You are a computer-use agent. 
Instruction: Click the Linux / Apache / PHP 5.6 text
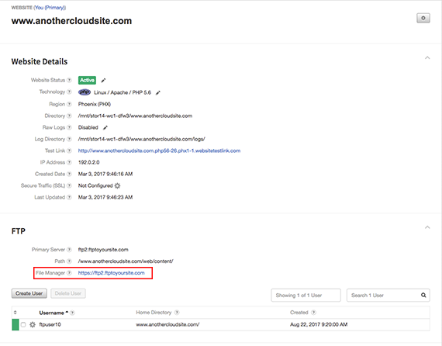pos(123,92)
